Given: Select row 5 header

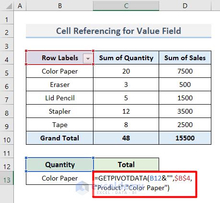Looking at the screenshot, I should 7,71.
